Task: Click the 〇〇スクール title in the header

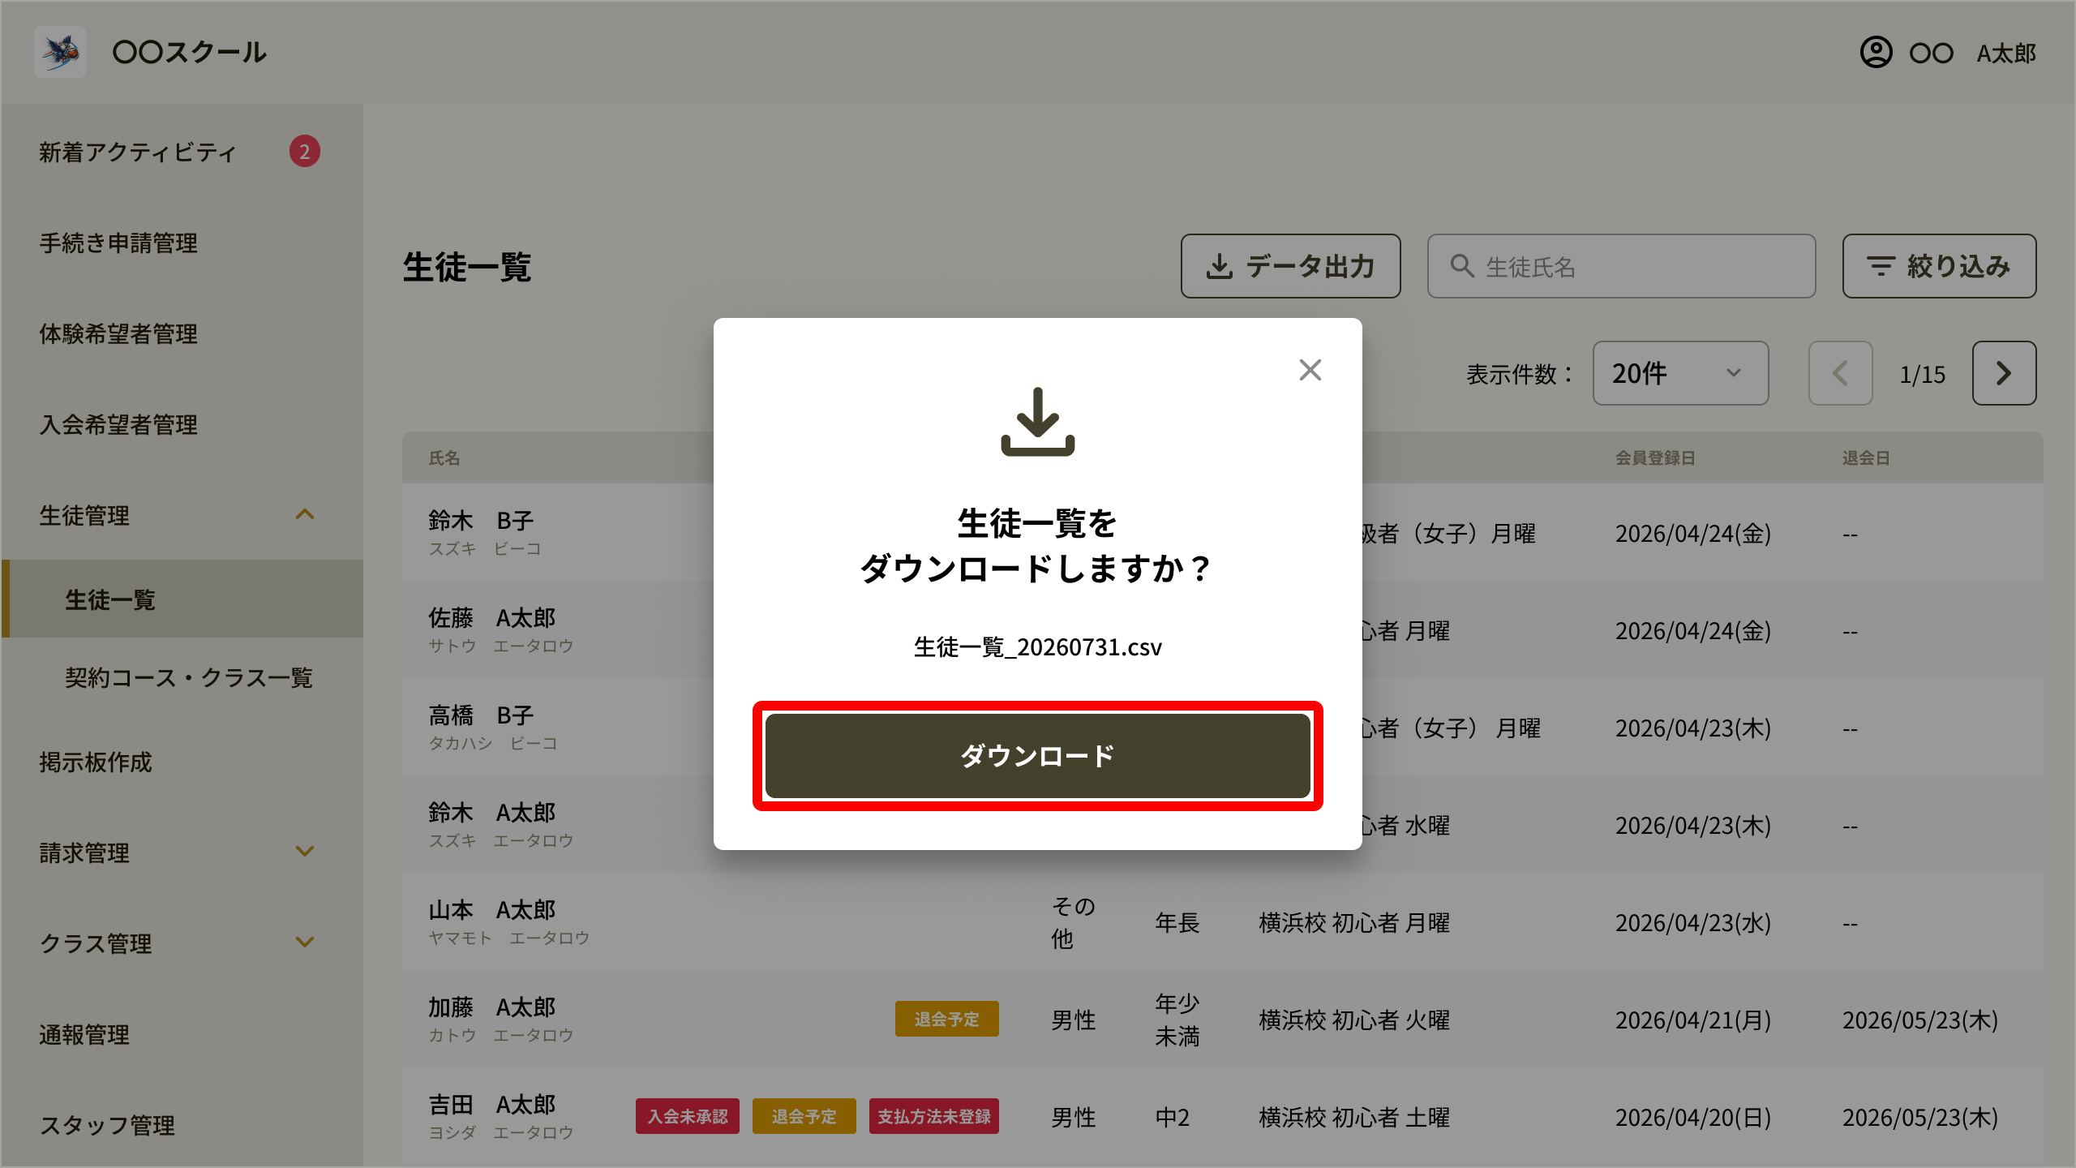Action: [189, 53]
